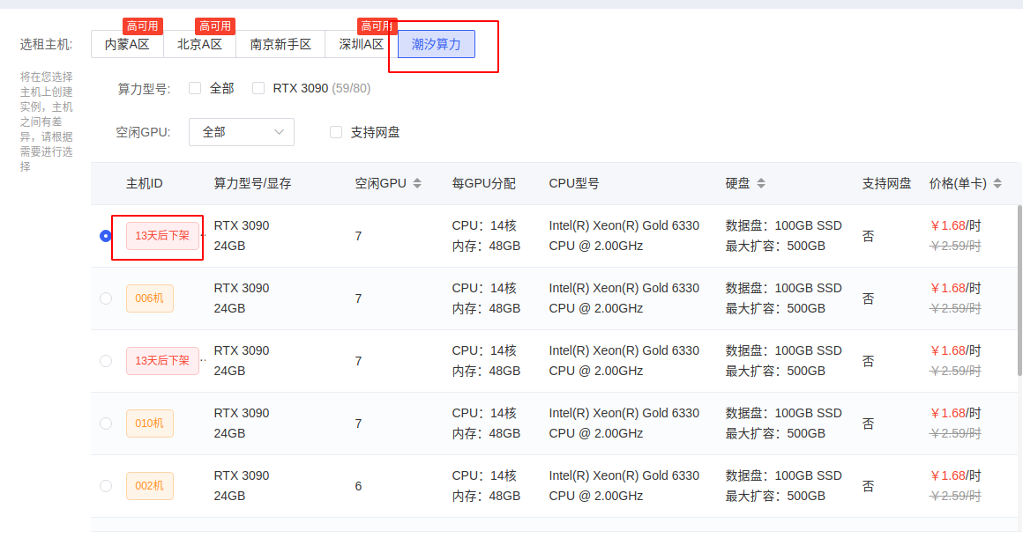Click 高可用 badge above 内蒙A区
The height and width of the screenshot is (545, 1023).
click(x=142, y=26)
